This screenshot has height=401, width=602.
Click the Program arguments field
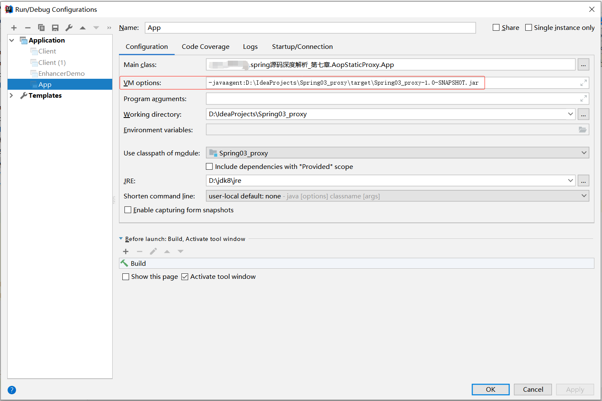point(397,99)
